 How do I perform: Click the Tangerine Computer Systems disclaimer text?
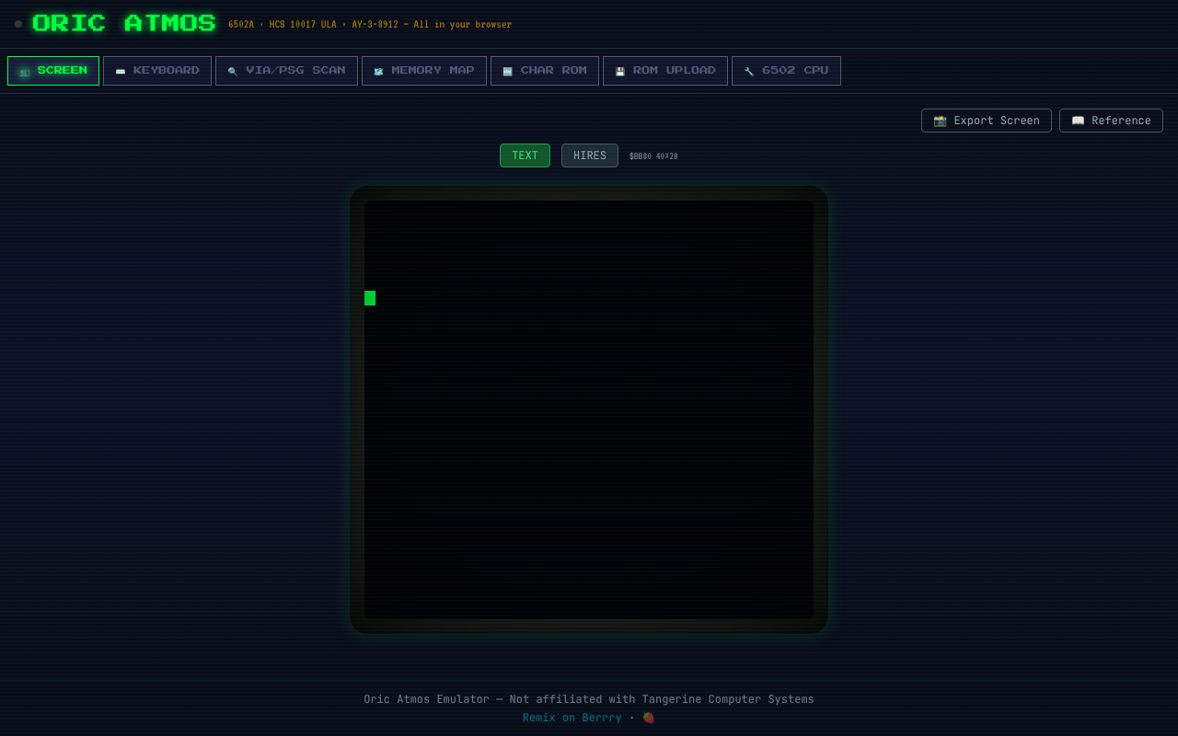click(x=589, y=699)
